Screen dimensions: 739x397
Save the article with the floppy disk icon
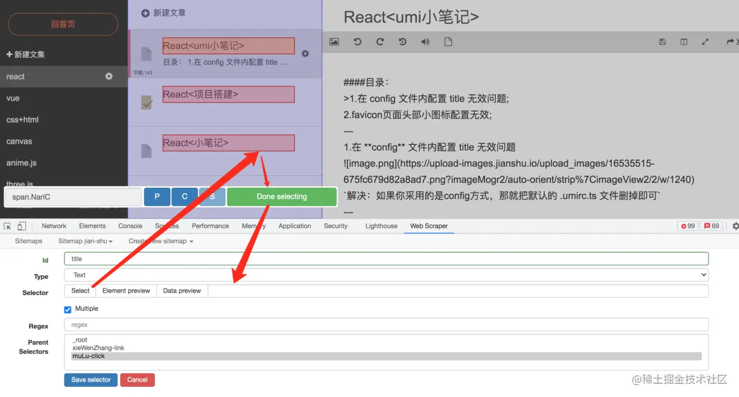click(x=662, y=42)
